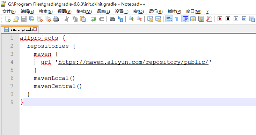Click line number 9 in the margin
The image size is (256, 135).
pyautogui.click(x=12, y=102)
